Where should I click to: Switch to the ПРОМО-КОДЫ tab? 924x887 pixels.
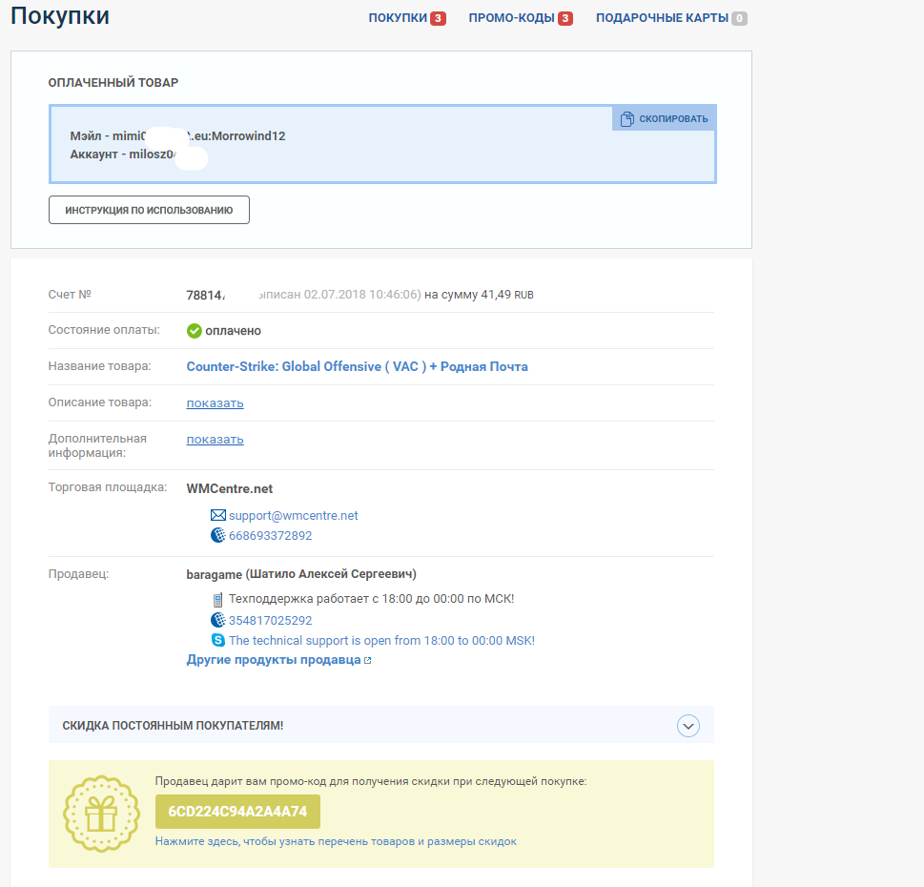pyautogui.click(x=521, y=18)
